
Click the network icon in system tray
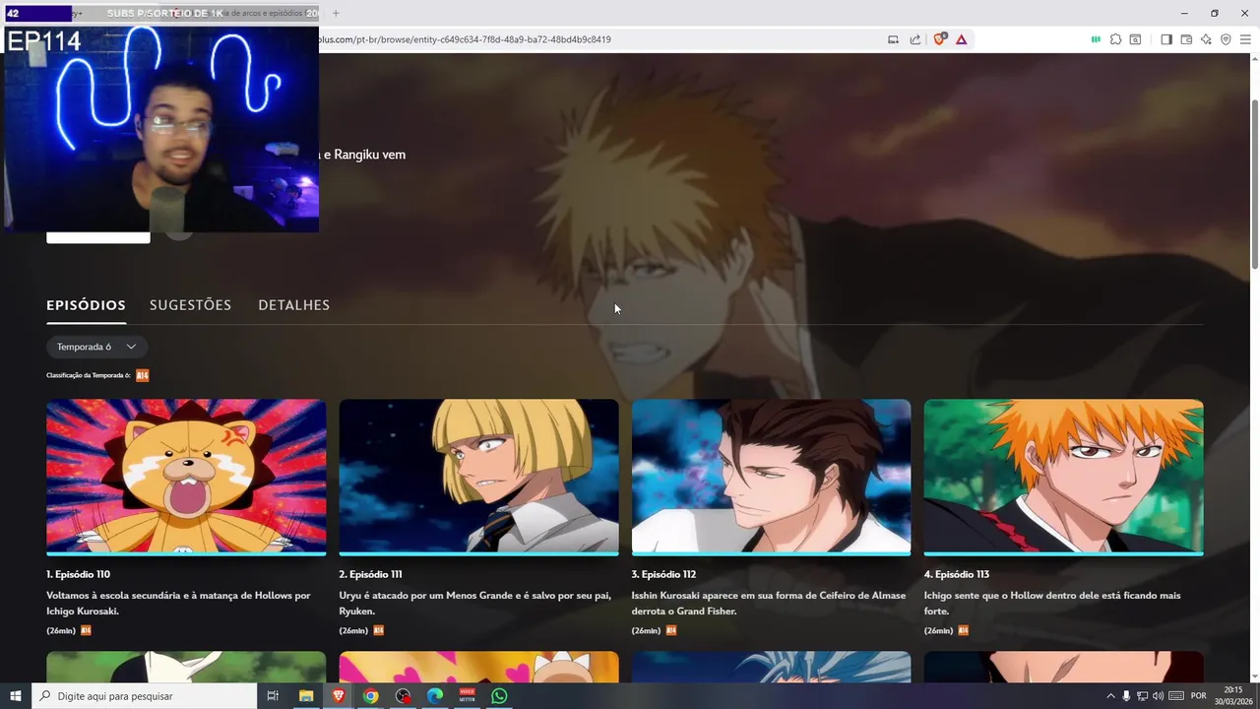[1142, 696]
